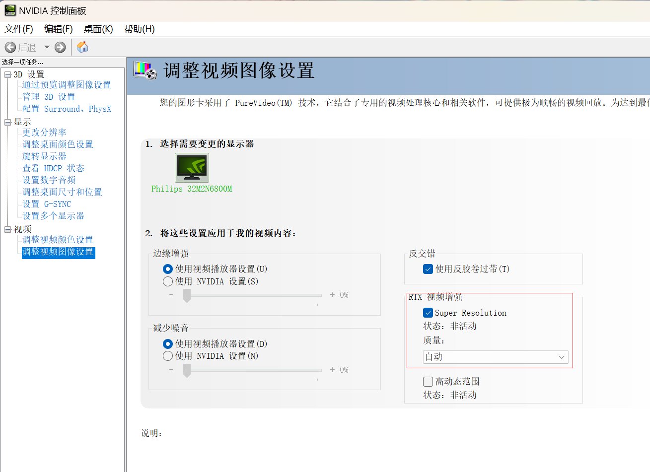This screenshot has height=472, width=650.
Task: Go to 设置 G-SYNC page
Action: pos(47,204)
